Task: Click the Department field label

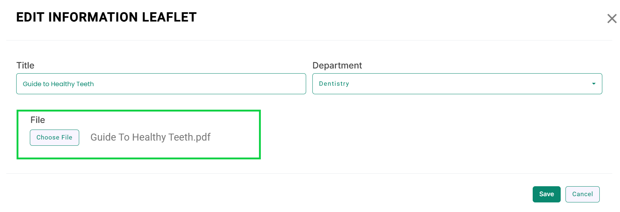Action: click(x=337, y=66)
